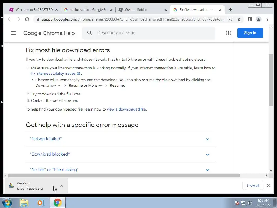
Task: Open the volume speaker tray icon
Action: (x=250, y=203)
